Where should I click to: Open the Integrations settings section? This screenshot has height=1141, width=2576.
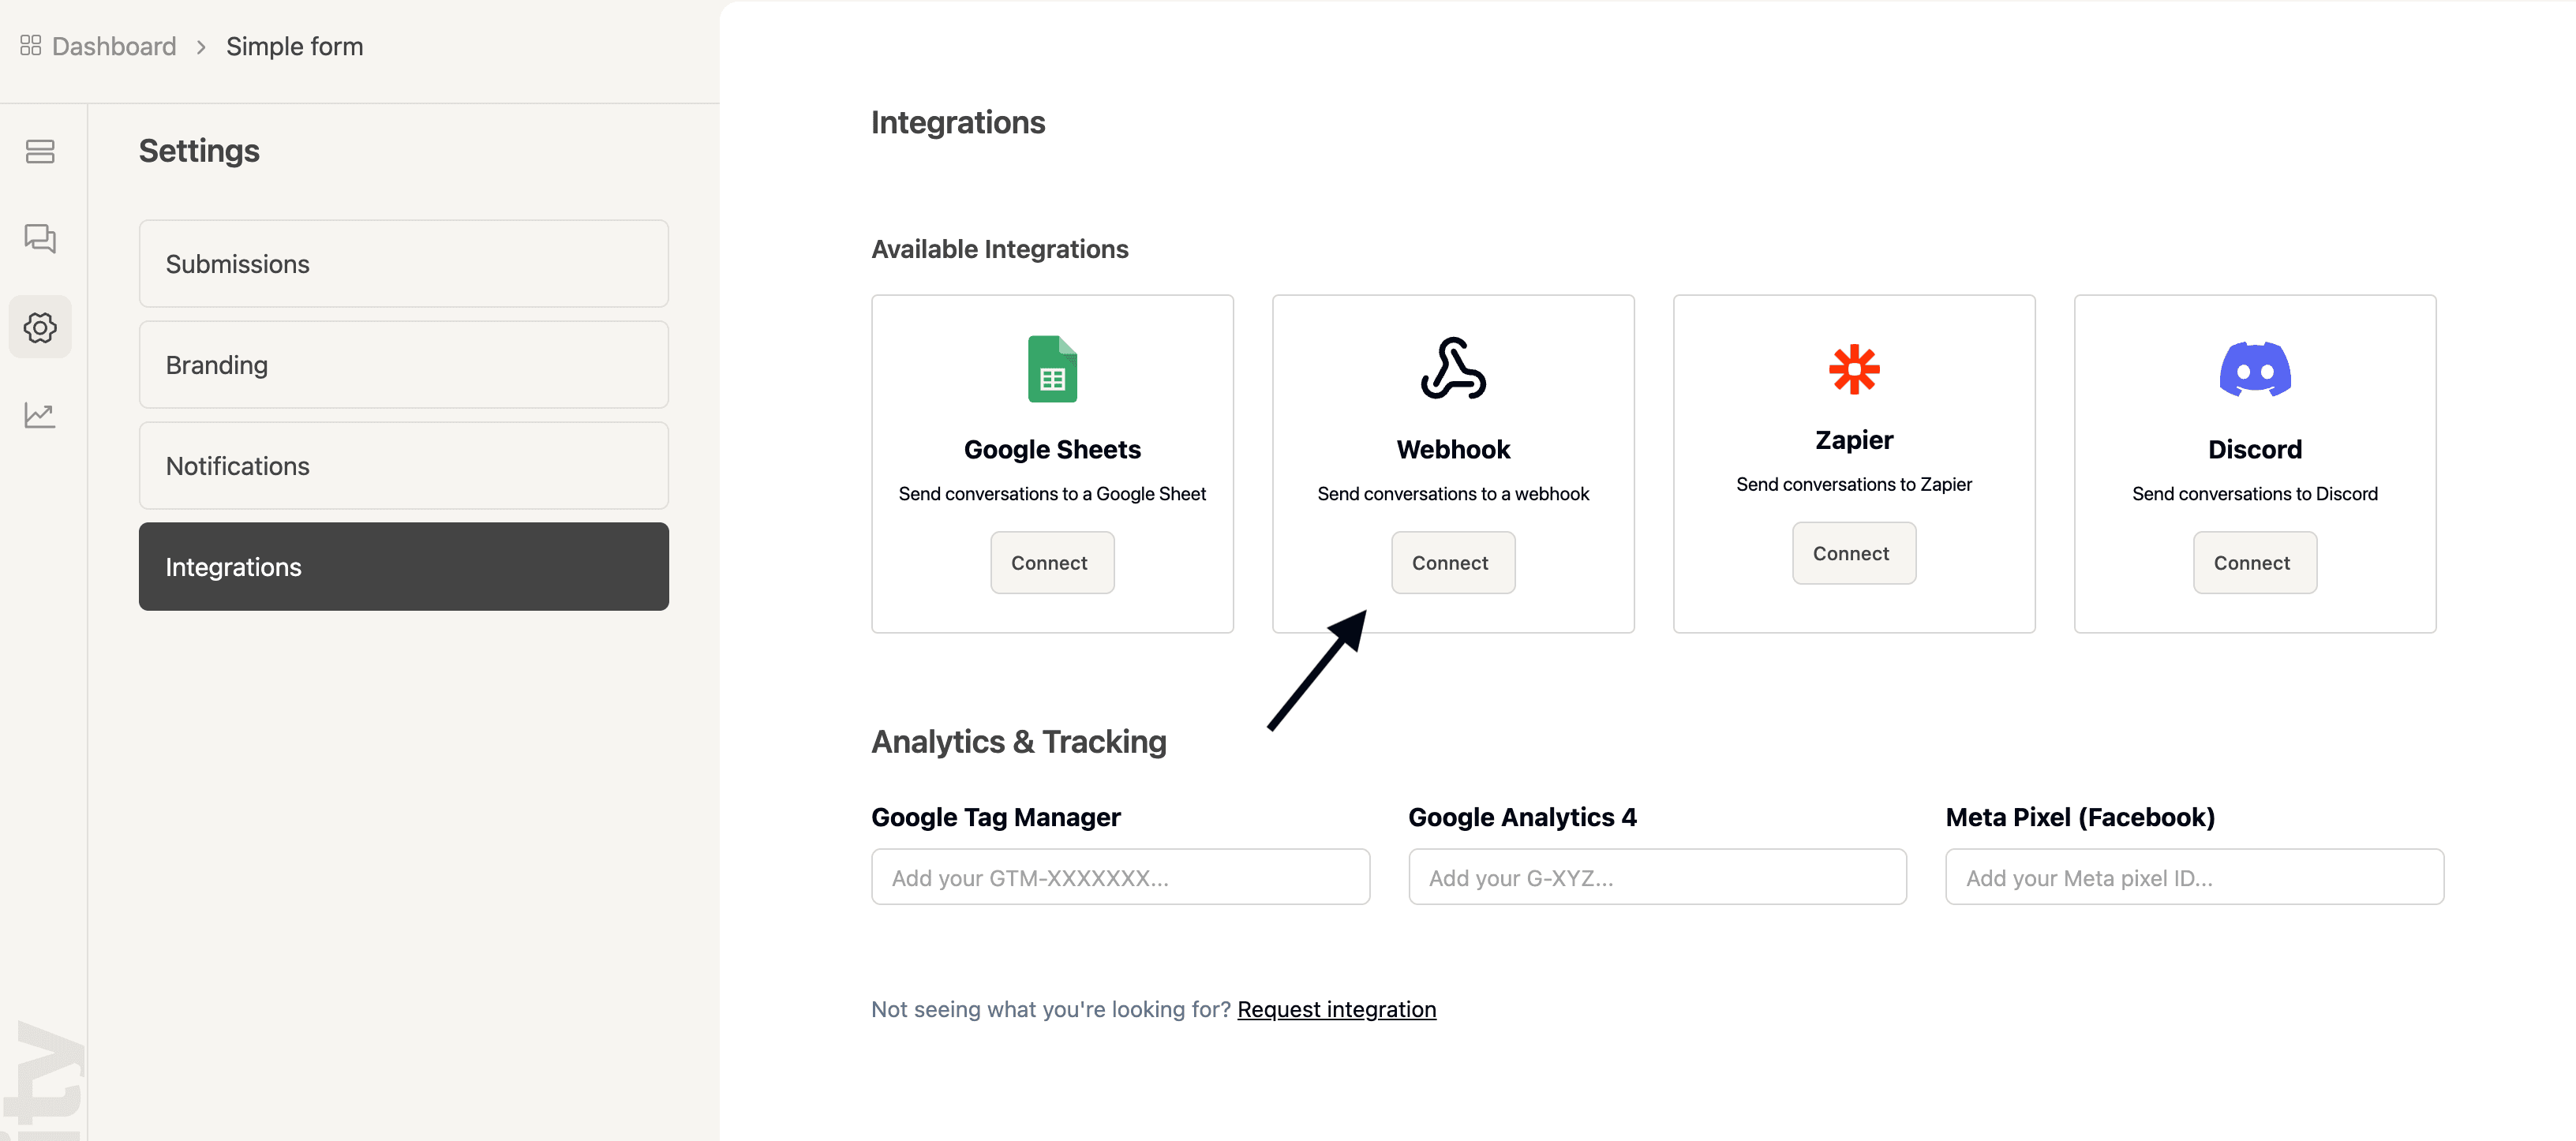pos(403,566)
